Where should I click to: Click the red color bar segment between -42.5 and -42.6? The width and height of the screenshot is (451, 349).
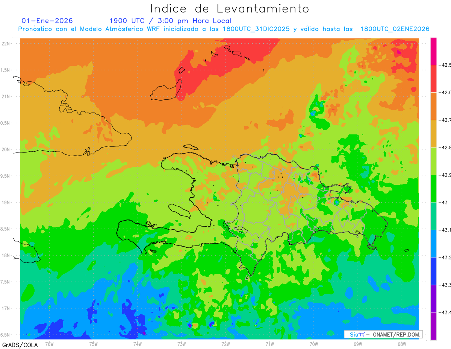433,79
